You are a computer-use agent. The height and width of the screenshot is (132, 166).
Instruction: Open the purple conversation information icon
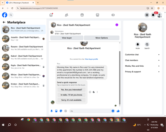point(117,25)
